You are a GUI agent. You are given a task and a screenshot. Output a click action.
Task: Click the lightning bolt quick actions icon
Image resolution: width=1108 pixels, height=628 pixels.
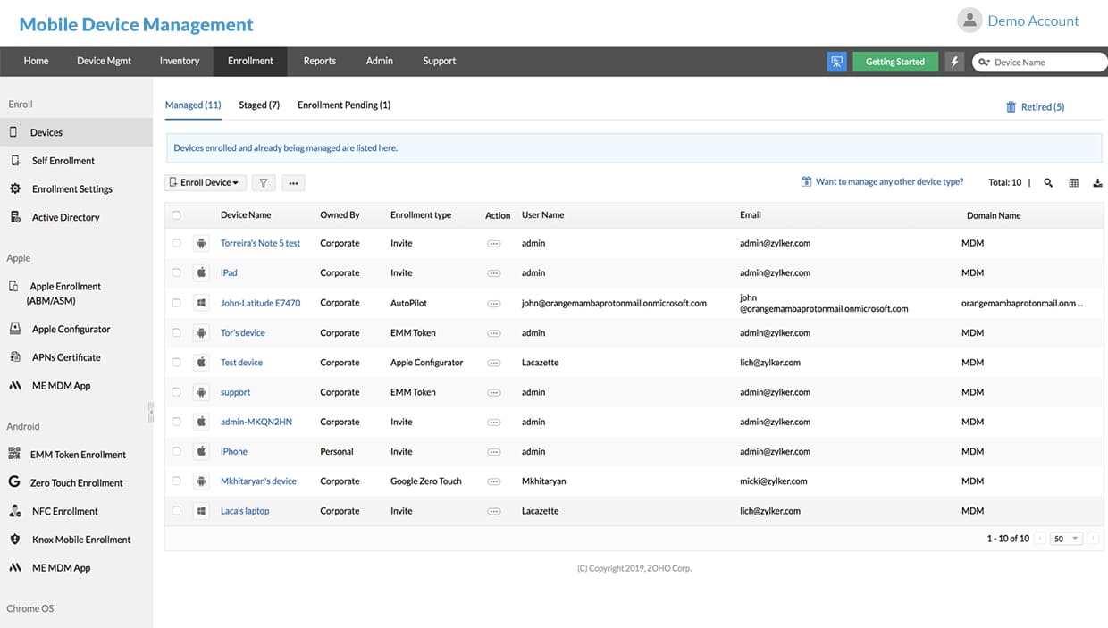pos(954,62)
